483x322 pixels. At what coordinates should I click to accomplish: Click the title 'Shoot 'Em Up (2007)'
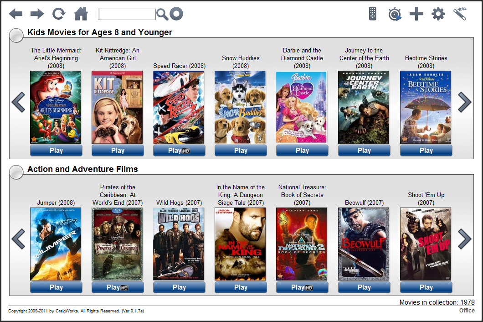pyautogui.click(x=426, y=199)
